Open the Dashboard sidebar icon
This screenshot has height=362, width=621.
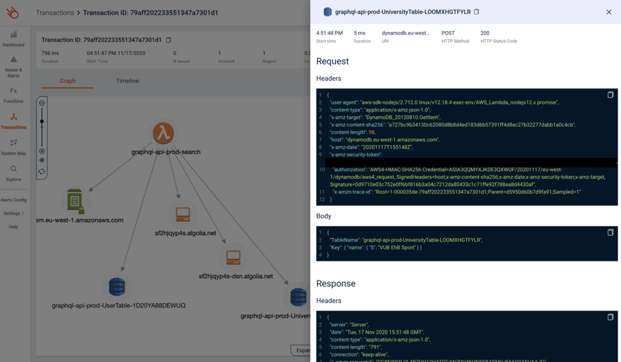tap(13, 39)
